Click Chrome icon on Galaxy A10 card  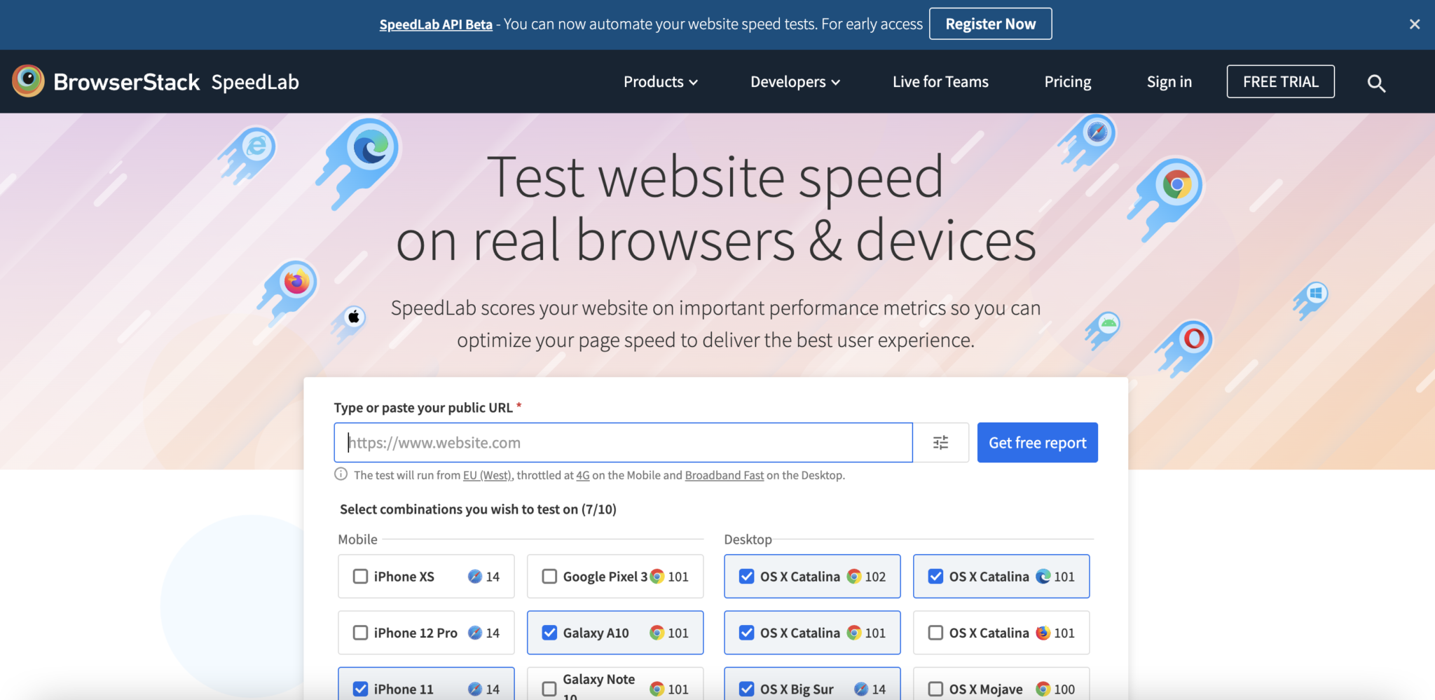point(657,632)
